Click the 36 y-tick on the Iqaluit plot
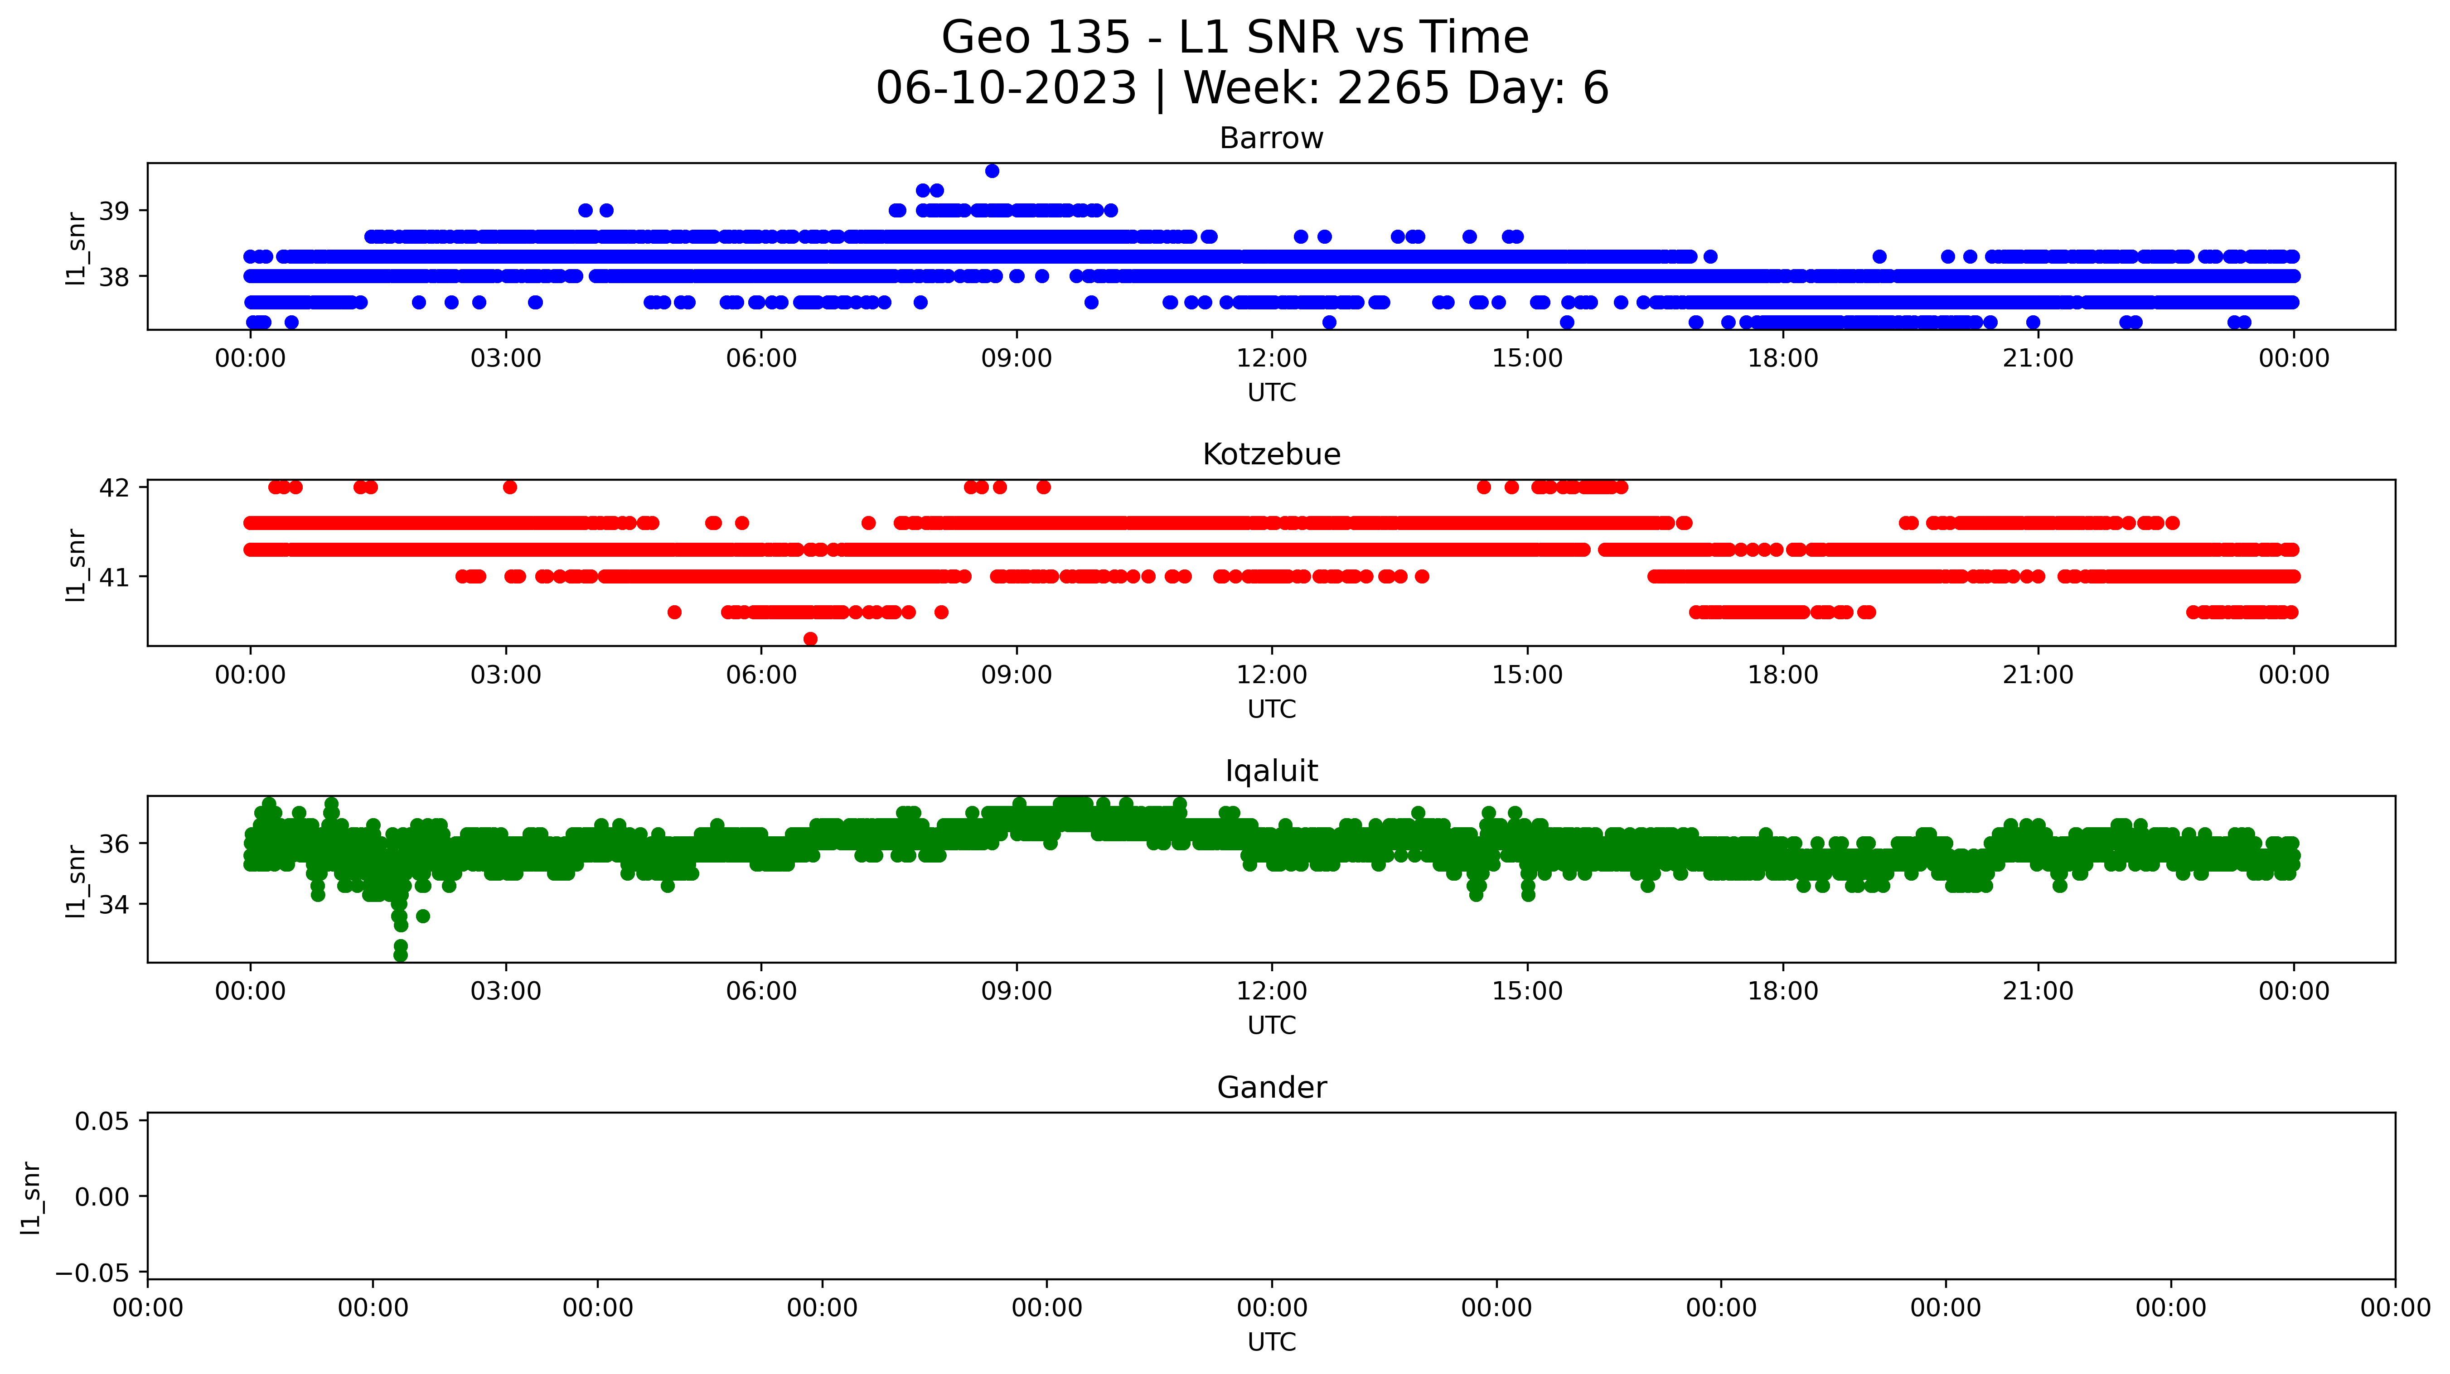Screen dimensions: 2450x1374 click(x=114, y=844)
